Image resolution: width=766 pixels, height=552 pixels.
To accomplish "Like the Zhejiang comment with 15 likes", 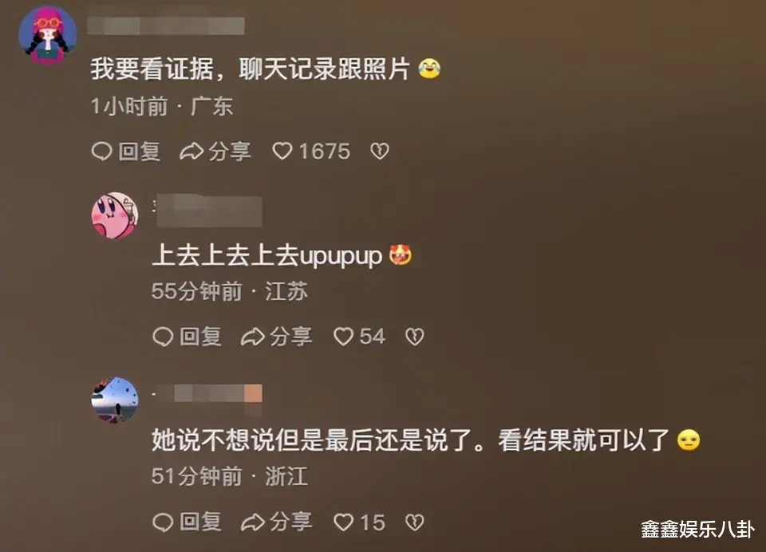I will [x=359, y=522].
